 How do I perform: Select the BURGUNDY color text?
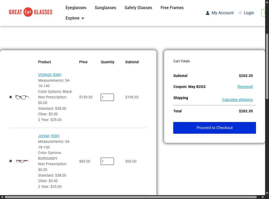[x=48, y=158]
